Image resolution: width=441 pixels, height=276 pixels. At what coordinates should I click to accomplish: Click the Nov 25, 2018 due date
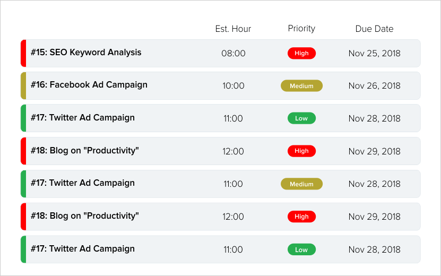point(374,53)
